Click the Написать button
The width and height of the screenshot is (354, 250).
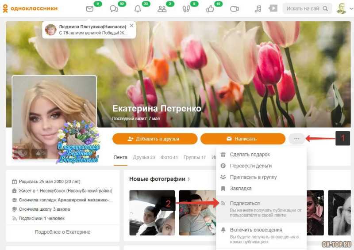coord(243,139)
